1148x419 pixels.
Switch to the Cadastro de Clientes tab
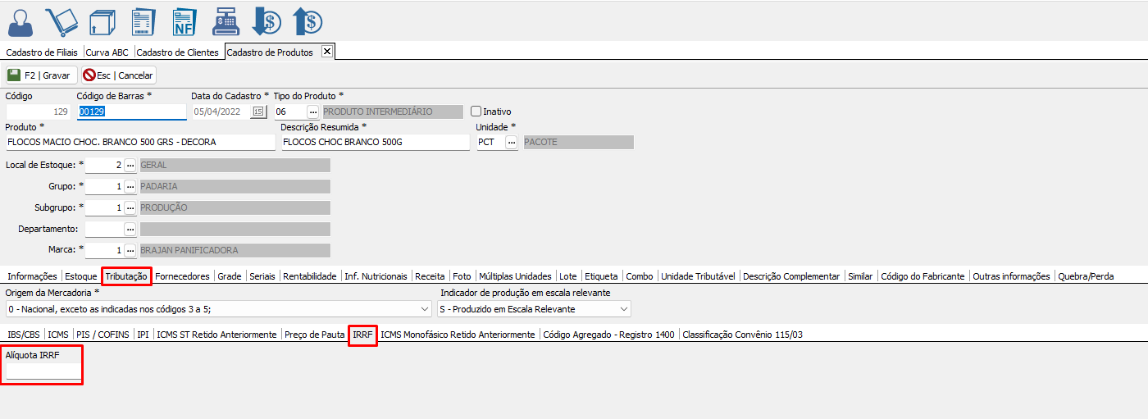(x=177, y=52)
